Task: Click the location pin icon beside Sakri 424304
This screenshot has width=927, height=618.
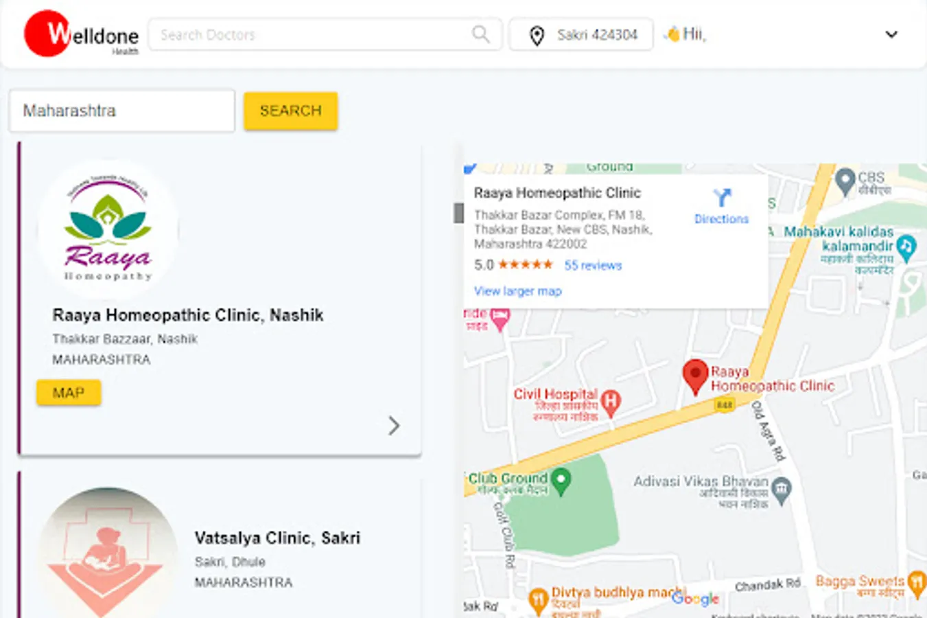Action: (537, 35)
